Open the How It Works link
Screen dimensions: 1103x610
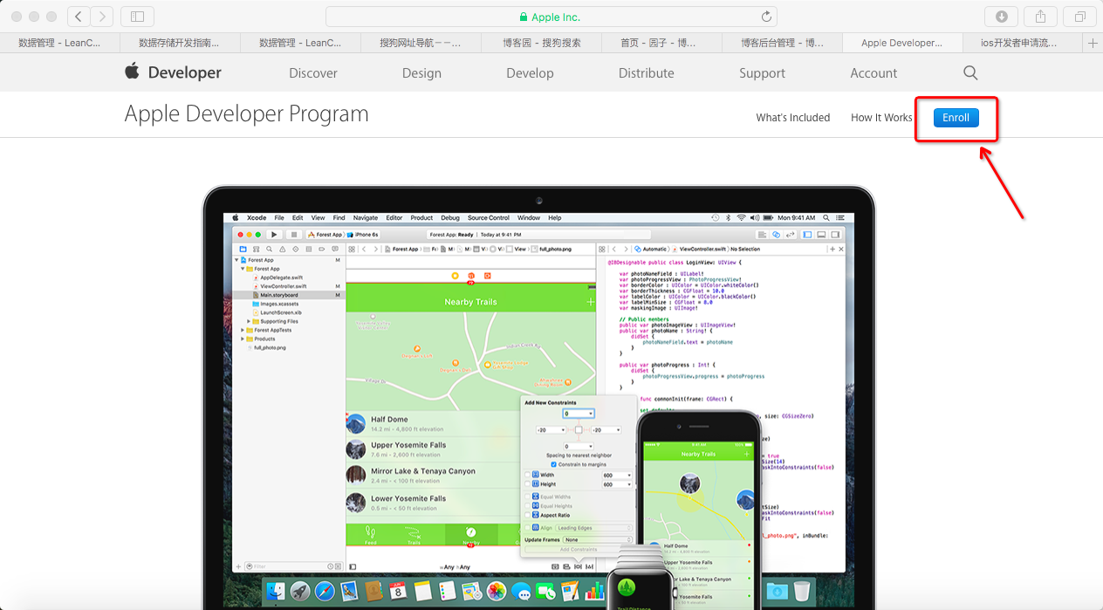coord(881,118)
